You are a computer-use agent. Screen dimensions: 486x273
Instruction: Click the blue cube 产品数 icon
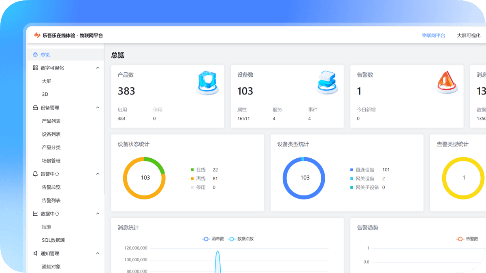tap(207, 83)
